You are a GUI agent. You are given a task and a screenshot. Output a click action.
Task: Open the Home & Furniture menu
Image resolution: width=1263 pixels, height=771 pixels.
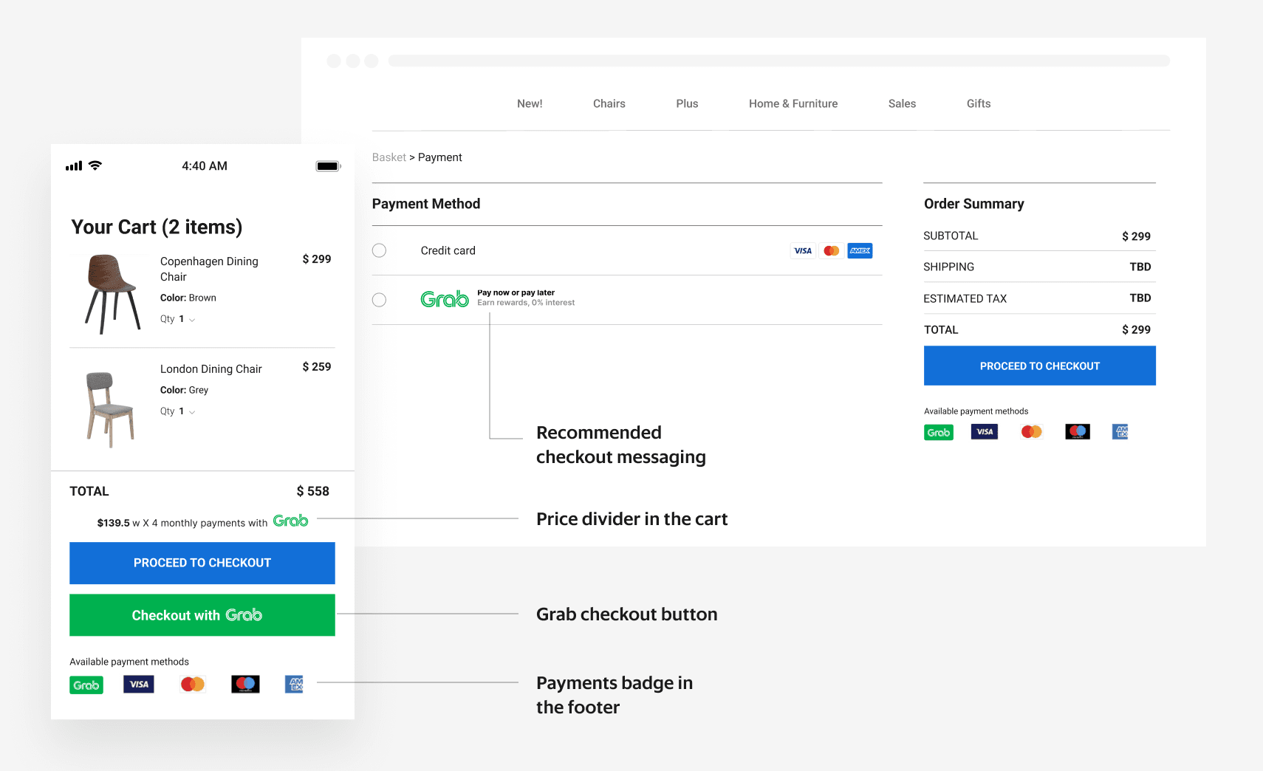click(x=793, y=104)
